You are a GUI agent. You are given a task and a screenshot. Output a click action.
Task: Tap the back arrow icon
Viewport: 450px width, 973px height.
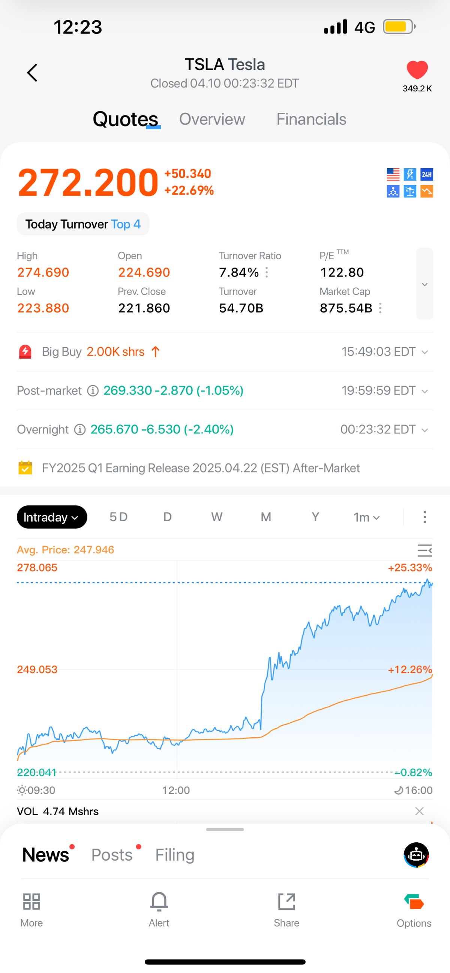33,73
